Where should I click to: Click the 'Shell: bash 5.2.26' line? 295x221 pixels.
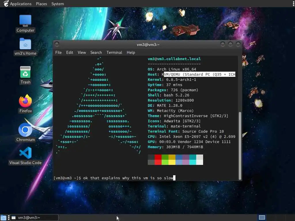click(x=168, y=95)
